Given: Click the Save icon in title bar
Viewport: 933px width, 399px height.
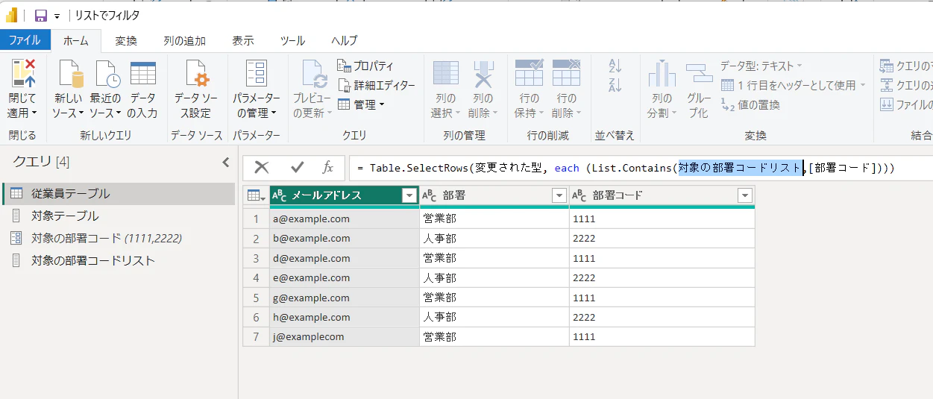Looking at the screenshot, I should [41, 15].
